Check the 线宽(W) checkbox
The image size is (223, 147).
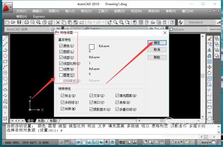point(61,69)
